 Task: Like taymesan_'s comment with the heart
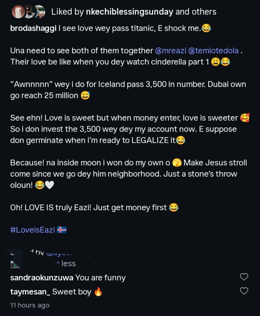pyautogui.click(x=244, y=291)
